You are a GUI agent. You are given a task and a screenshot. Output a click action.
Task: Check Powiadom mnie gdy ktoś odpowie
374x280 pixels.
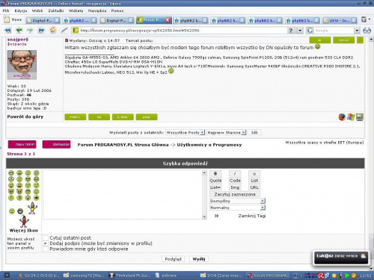tap(46, 249)
